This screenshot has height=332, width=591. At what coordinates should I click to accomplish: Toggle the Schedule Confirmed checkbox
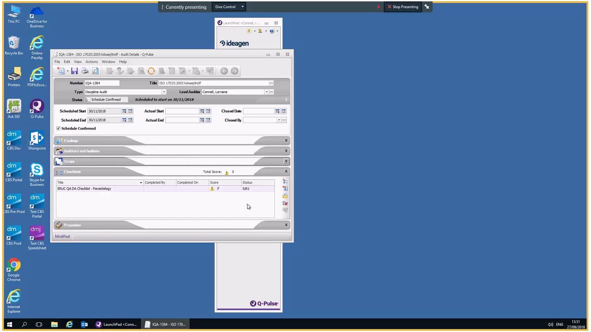[58, 128]
